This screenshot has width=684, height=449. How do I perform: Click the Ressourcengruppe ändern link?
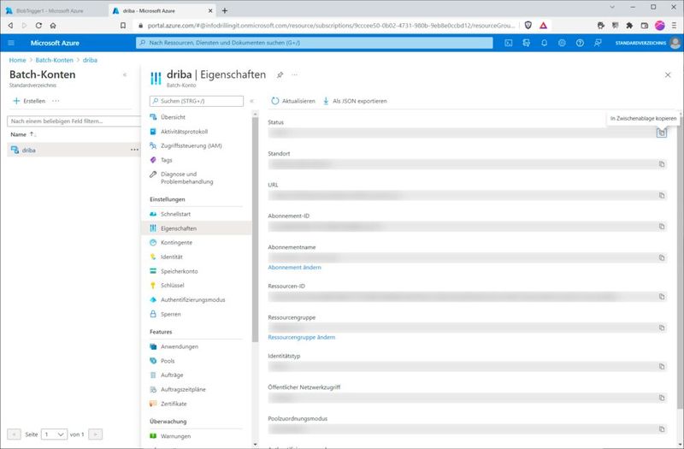(302, 337)
